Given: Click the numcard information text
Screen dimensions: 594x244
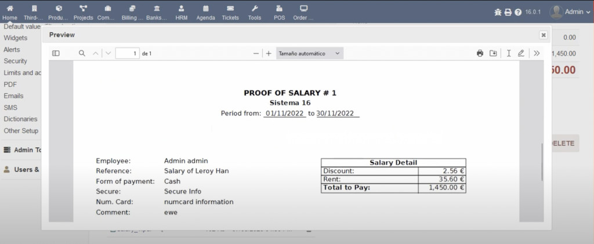Looking at the screenshot, I should pos(198,202).
